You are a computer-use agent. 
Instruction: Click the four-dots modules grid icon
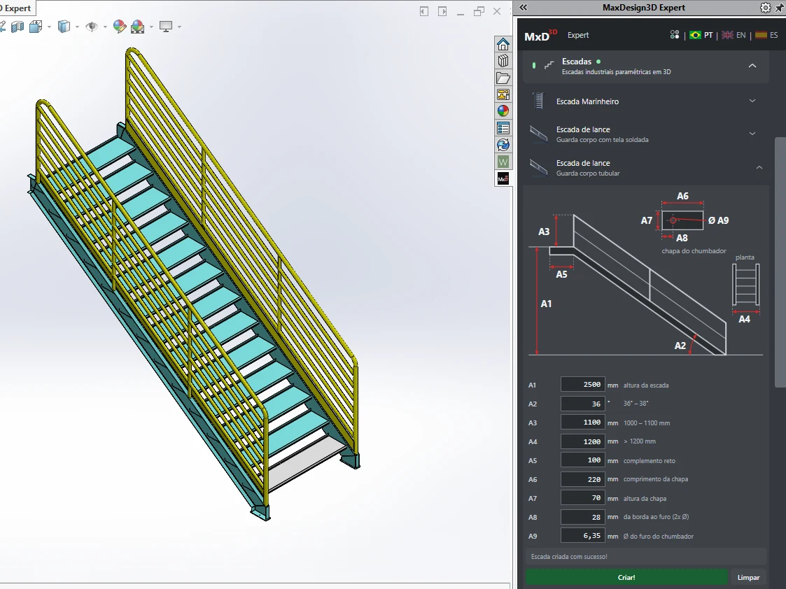675,34
